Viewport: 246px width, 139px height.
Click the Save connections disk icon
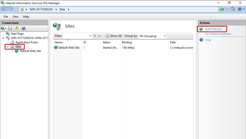[x=10, y=28]
